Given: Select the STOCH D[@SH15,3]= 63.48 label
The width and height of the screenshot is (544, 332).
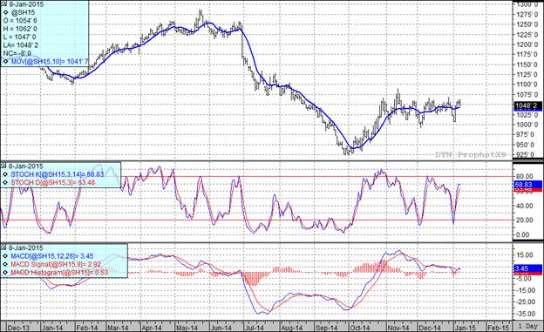Looking at the screenshot, I should click(x=53, y=182).
